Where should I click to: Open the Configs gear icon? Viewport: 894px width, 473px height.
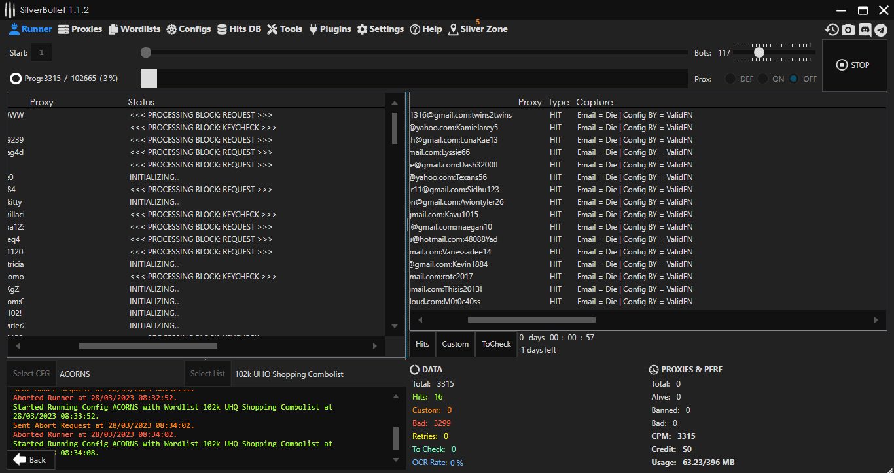pos(171,29)
